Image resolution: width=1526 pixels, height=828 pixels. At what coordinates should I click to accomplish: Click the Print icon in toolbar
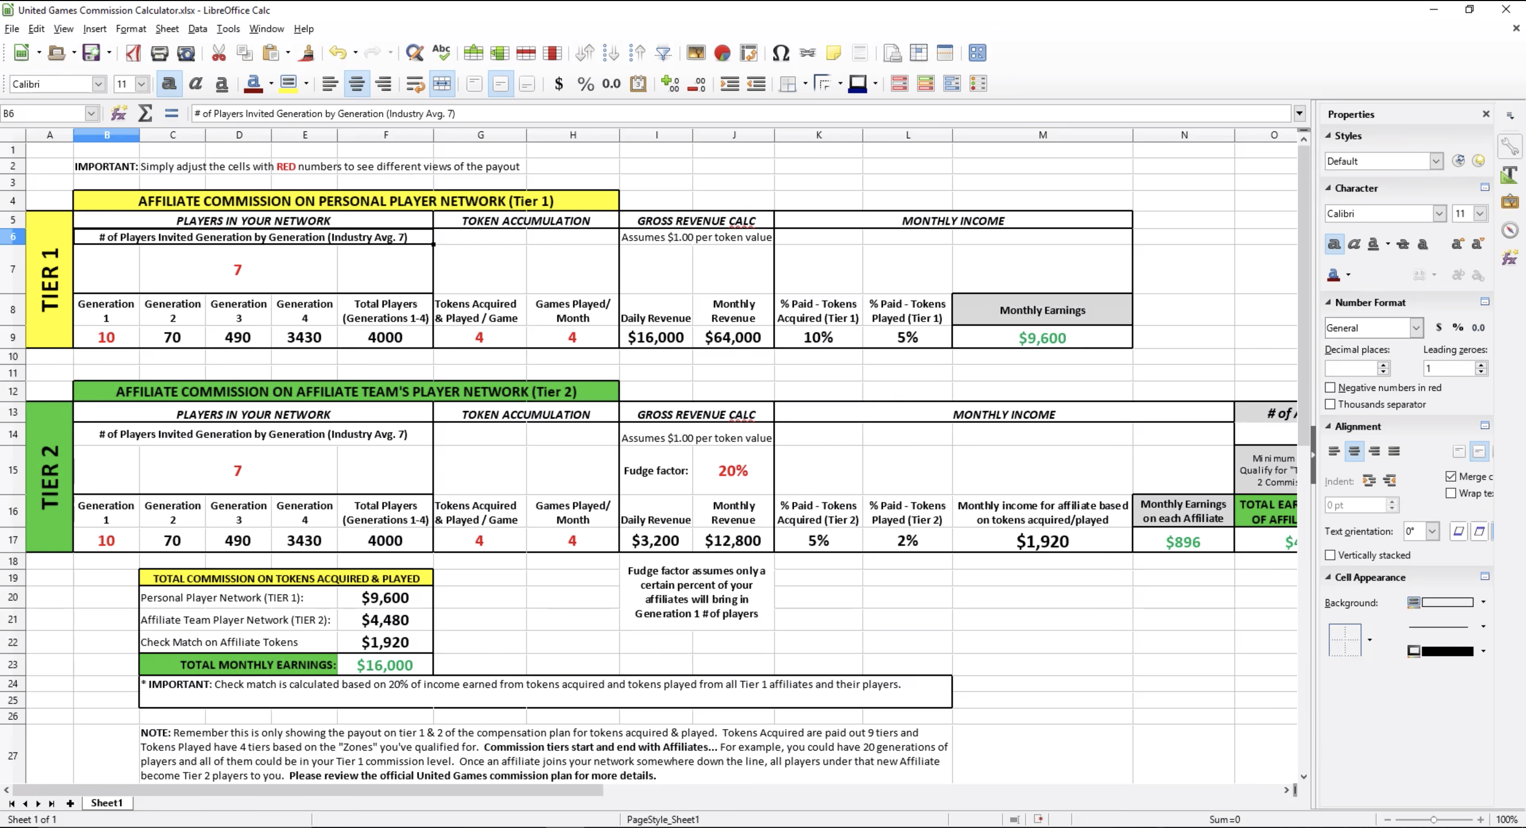pyautogui.click(x=159, y=53)
